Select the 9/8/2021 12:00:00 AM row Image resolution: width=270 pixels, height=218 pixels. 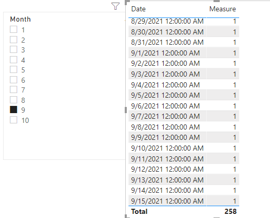(184, 127)
